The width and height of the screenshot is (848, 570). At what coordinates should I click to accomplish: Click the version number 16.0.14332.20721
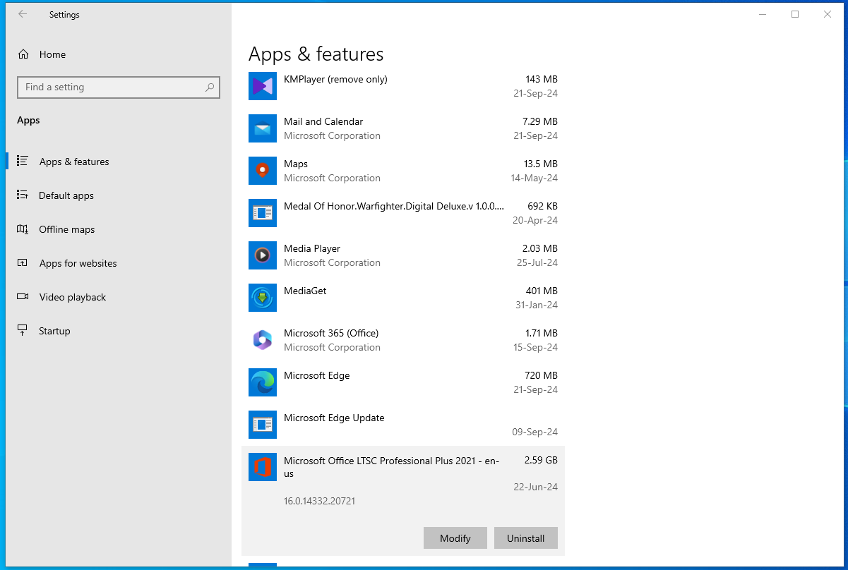coord(319,501)
